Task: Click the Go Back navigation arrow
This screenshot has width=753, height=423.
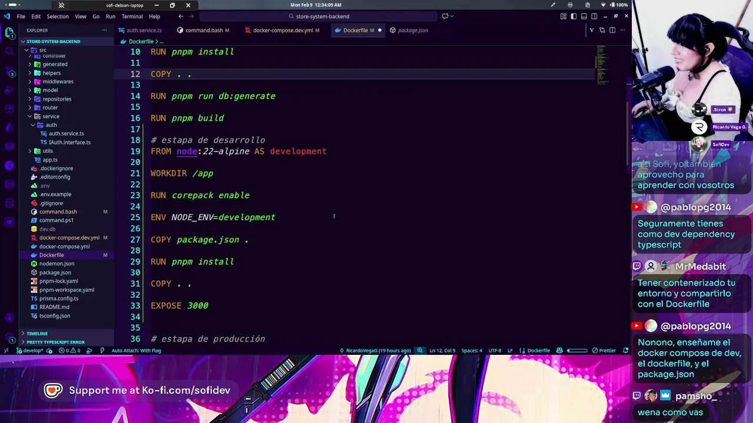Action: tap(181, 16)
